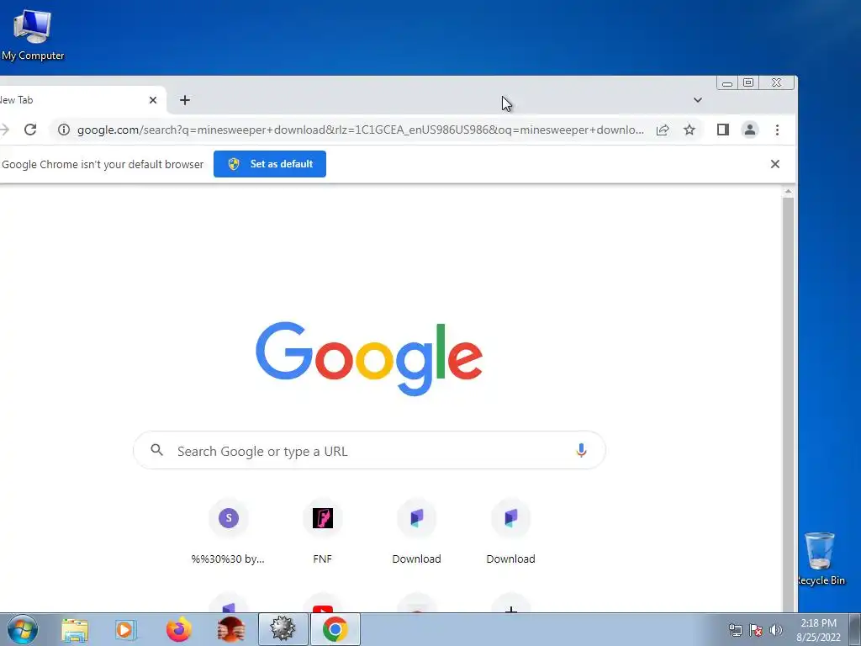Click the Set as default button

[270, 164]
